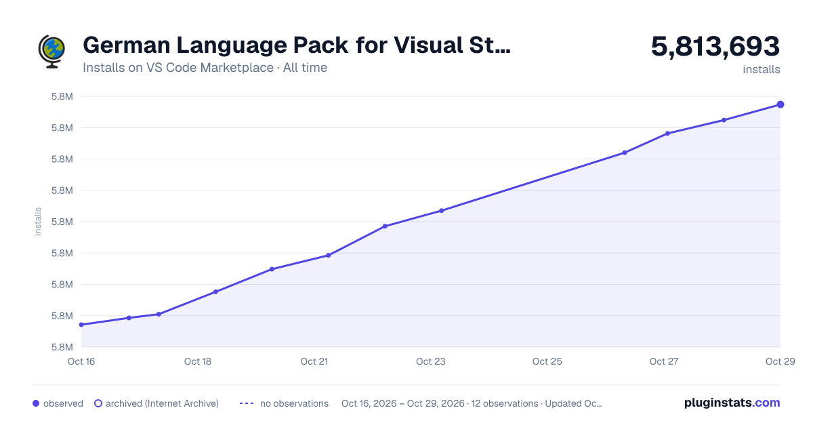Click the German Language Pack title
Screen dimensions: 813x427
coord(297,45)
